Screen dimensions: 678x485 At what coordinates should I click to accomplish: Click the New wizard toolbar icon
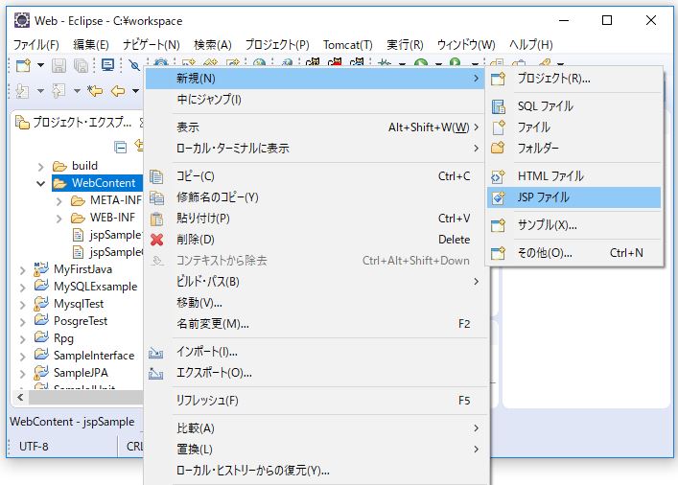(x=23, y=66)
